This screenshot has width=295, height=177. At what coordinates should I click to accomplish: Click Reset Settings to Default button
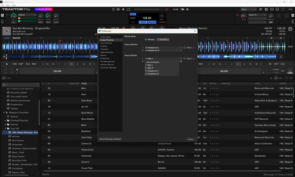click(x=110, y=139)
